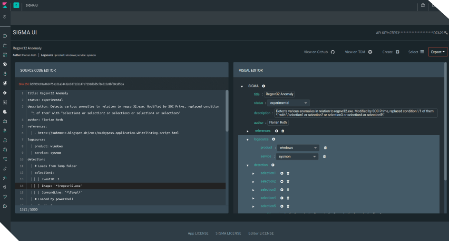
Task: Expand the references tree node
Action: click(247, 131)
